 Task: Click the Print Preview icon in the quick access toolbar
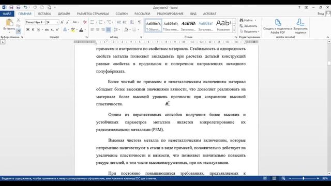pyautogui.click(x=49, y=7)
